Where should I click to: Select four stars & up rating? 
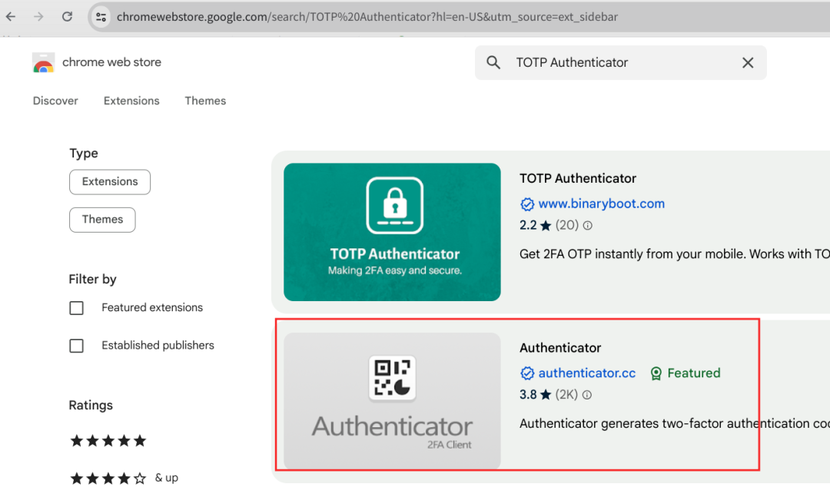coord(108,479)
